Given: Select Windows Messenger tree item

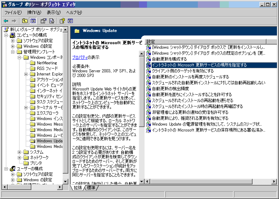Looking at the screenshot, I should click(x=50, y=124).
